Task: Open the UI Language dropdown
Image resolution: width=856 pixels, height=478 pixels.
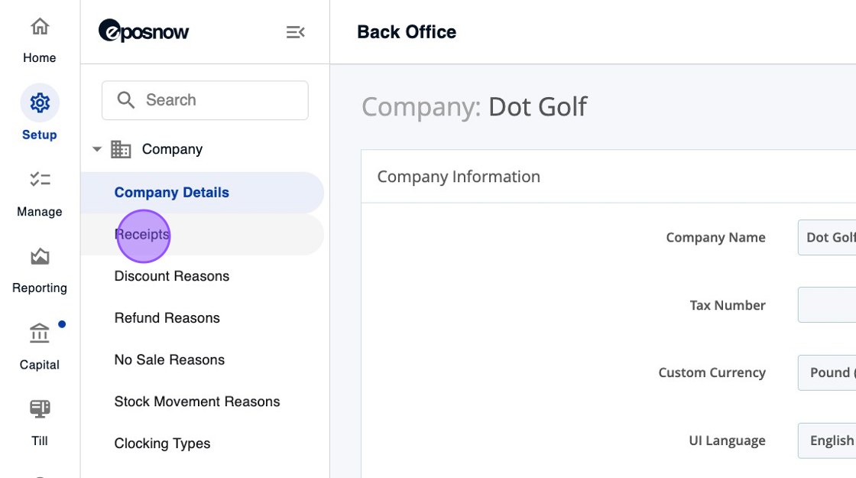Action: 827,441
